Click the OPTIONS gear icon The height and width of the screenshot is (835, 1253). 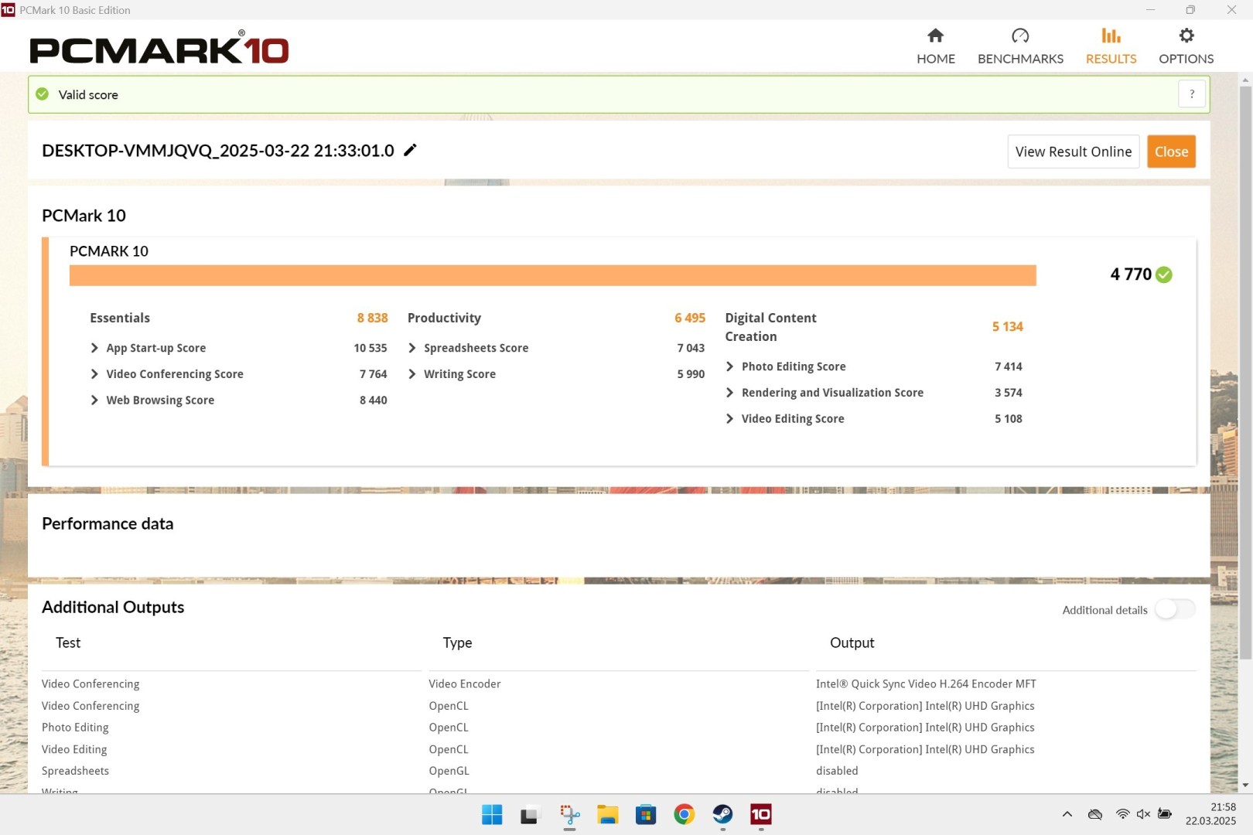click(1186, 36)
